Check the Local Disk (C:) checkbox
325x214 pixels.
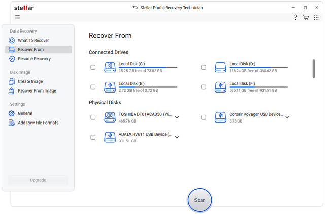click(93, 67)
